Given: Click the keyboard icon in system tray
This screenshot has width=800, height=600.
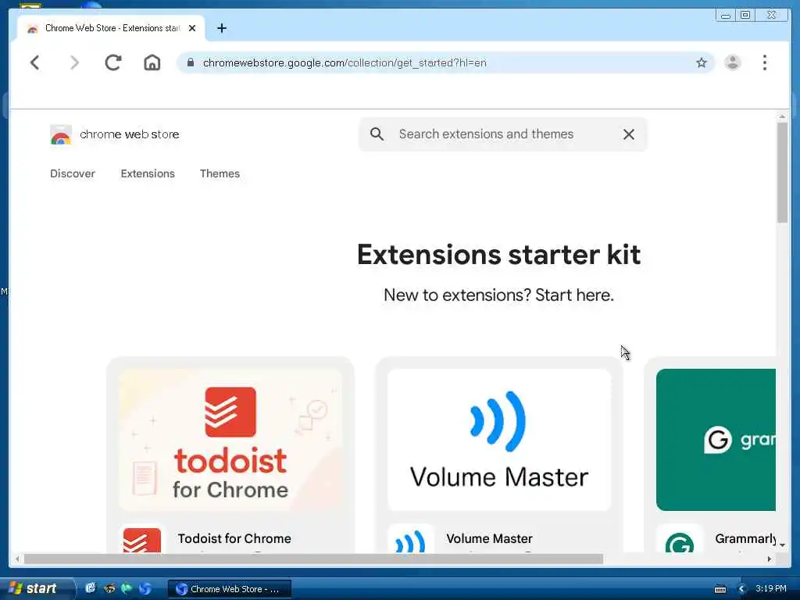Looking at the screenshot, I should point(720,589).
